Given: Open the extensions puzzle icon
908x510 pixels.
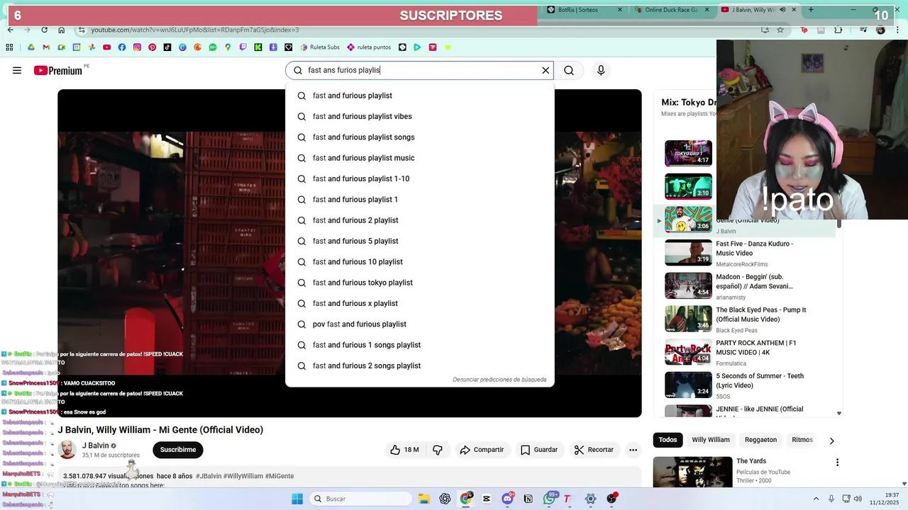Looking at the screenshot, I should (838, 30).
